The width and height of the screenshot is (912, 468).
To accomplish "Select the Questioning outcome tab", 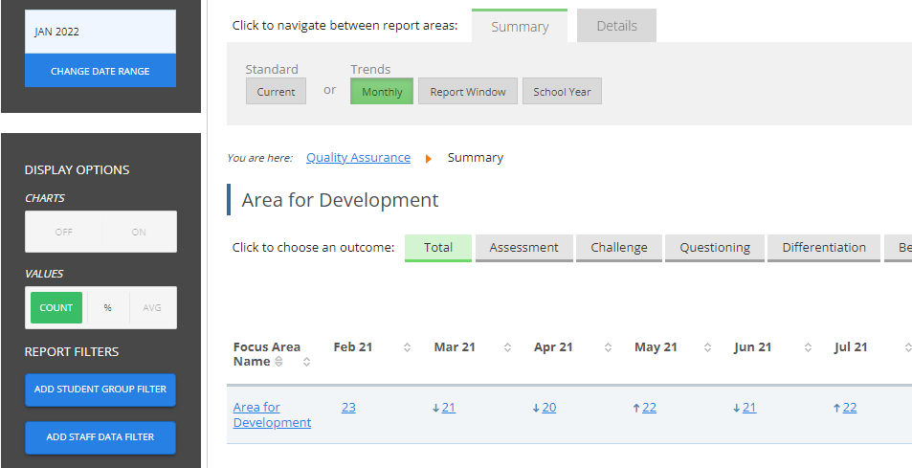I will click(x=714, y=247).
